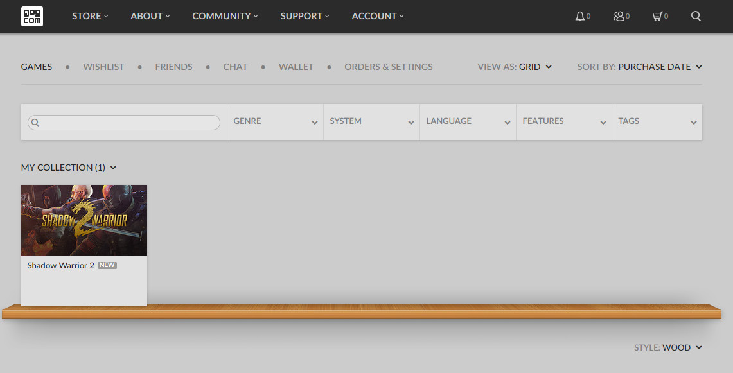Expand the GENRE filter dropdown
This screenshot has width=733, height=373.
[275, 121]
